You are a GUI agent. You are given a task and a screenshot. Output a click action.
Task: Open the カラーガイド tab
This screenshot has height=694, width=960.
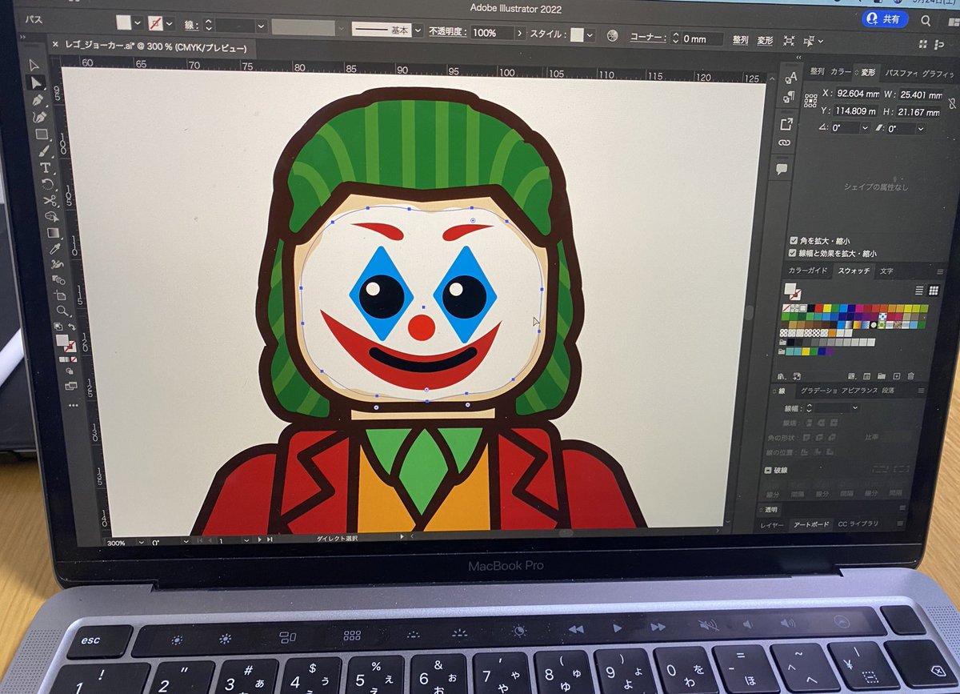click(807, 271)
